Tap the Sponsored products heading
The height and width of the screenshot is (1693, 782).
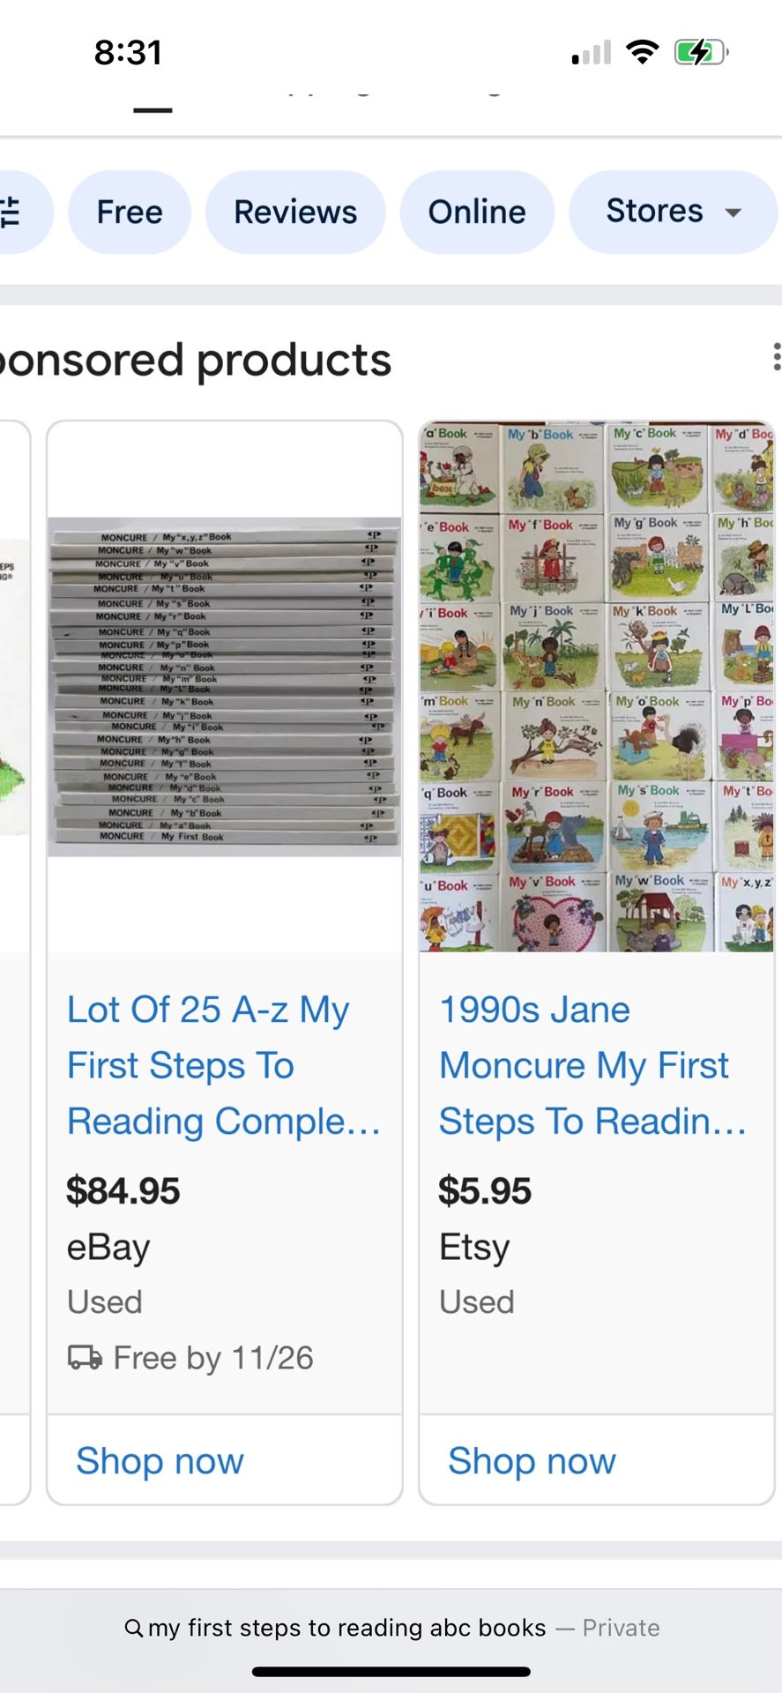click(x=196, y=359)
